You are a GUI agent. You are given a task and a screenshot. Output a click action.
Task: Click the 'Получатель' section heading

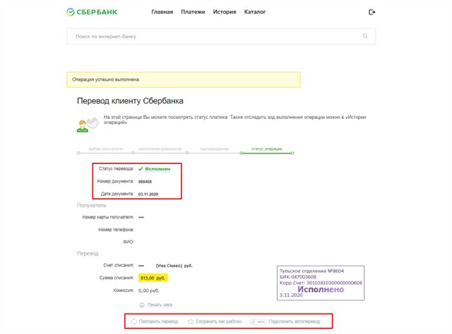pos(92,205)
